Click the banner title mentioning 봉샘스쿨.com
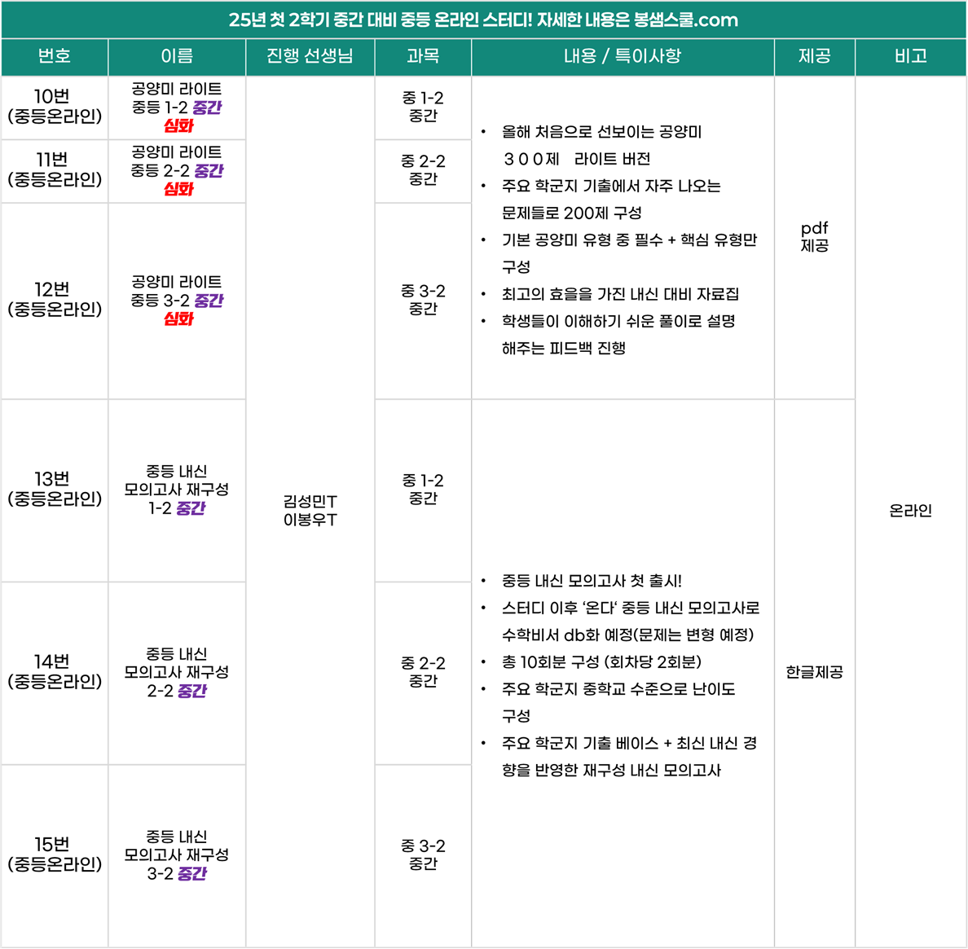 (x=483, y=20)
